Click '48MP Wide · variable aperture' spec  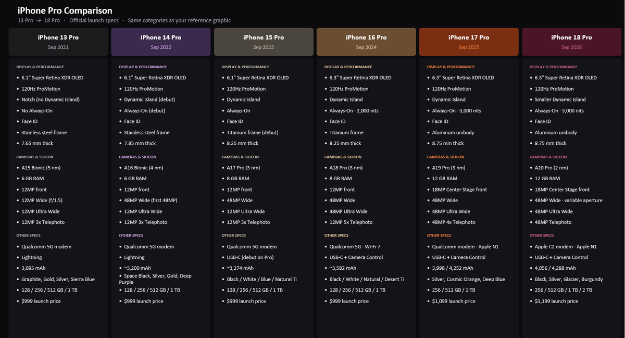pyautogui.click(x=568, y=201)
